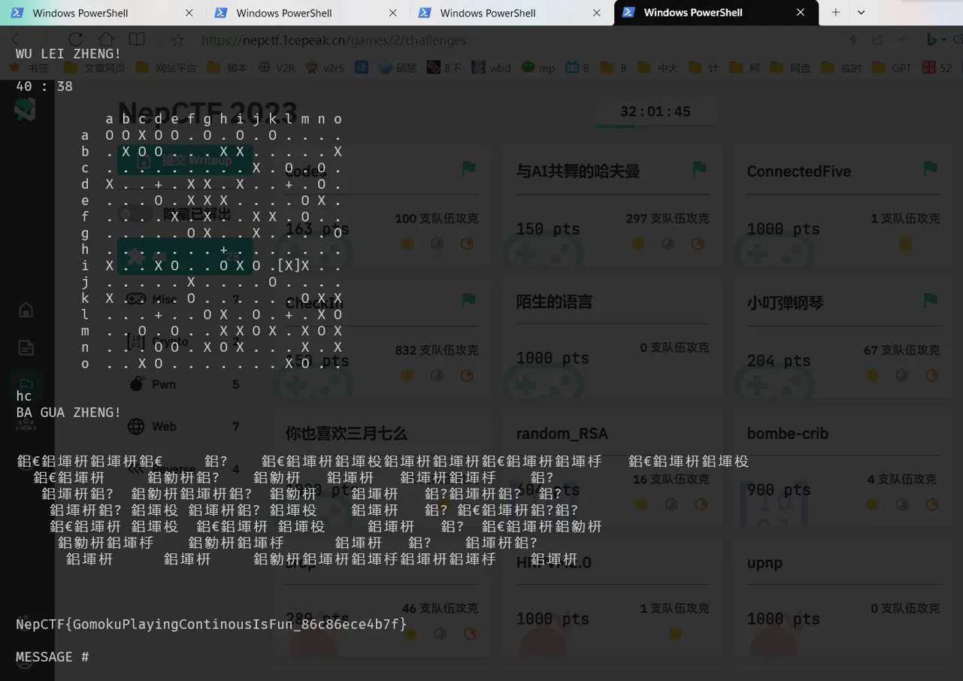The image size is (963, 681).
Task: Click the globe icon next to Web
Action: [x=136, y=426]
